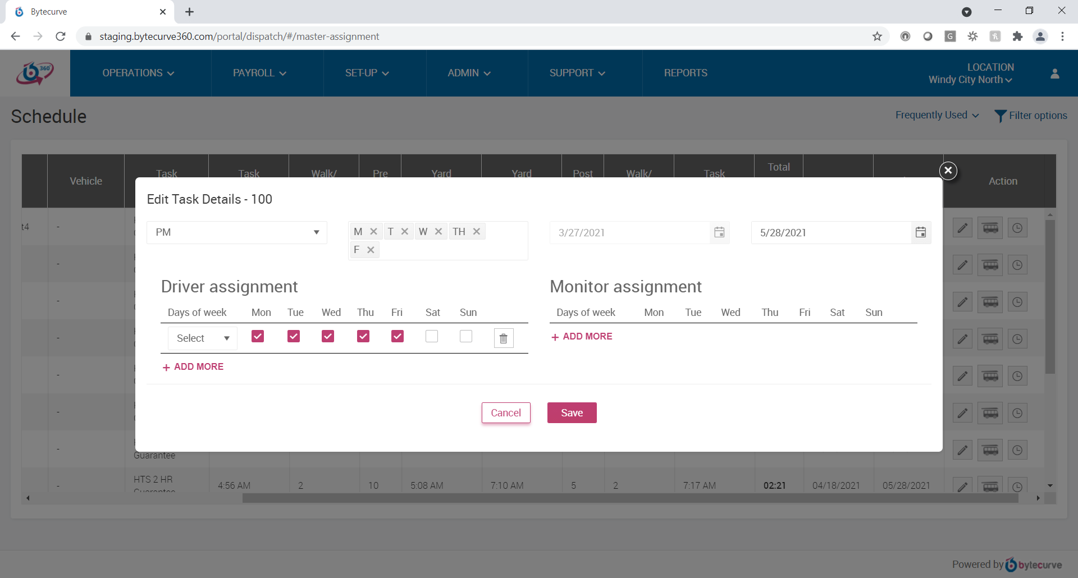The width and height of the screenshot is (1078, 578).
Task: Click the table's vertical scrollbar thumb
Action: coord(1050,296)
